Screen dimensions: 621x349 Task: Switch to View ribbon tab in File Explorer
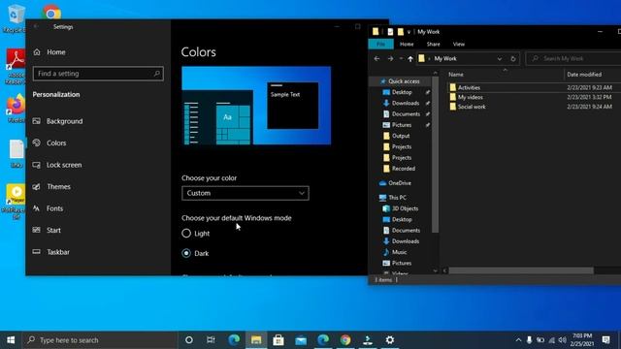pyautogui.click(x=459, y=44)
